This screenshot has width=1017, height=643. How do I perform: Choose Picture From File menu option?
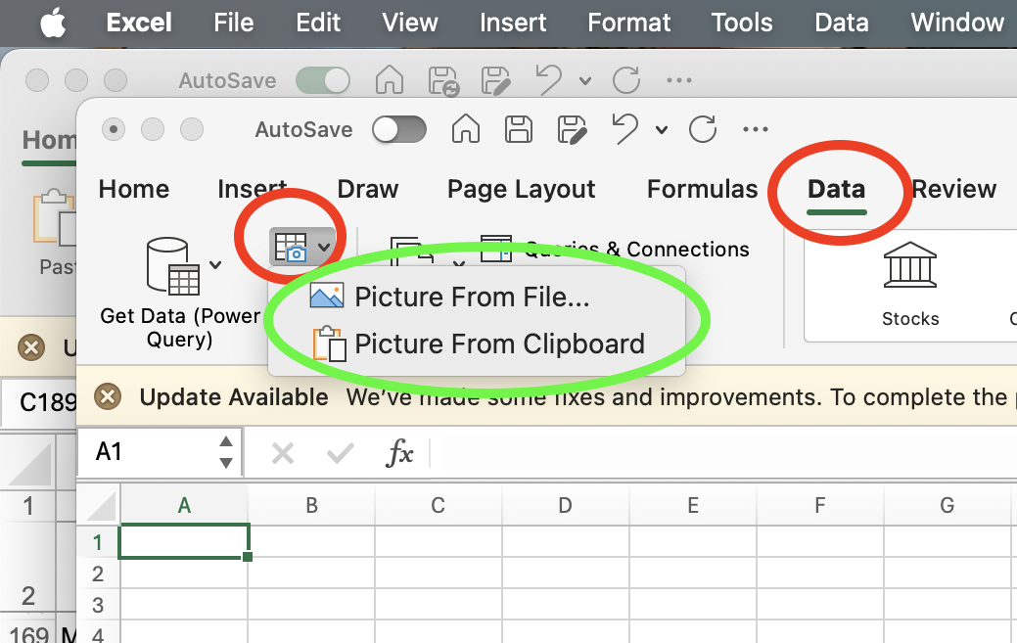click(x=472, y=297)
